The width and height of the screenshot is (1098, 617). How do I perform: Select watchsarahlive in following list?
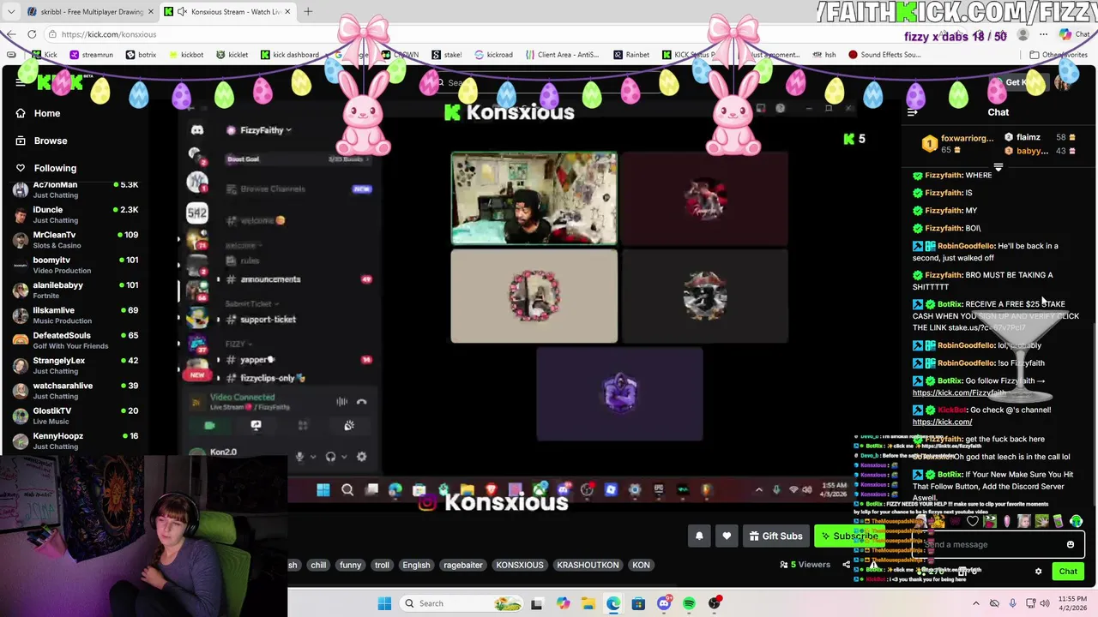click(x=75, y=390)
